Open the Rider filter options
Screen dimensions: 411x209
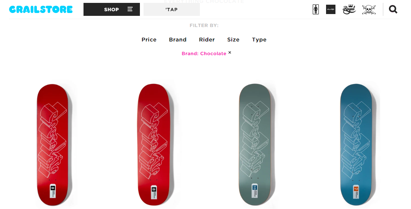point(207,40)
